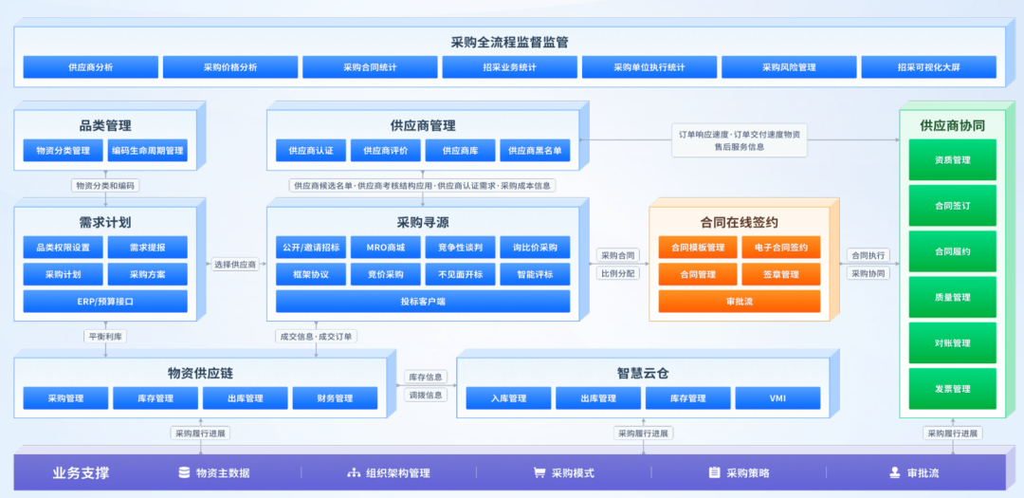The width and height of the screenshot is (1024, 498).
Task: Select 库存管理 under 智慧云仓
Action: coord(687,398)
